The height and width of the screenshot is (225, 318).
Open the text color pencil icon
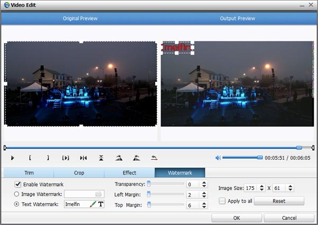(x=93, y=204)
